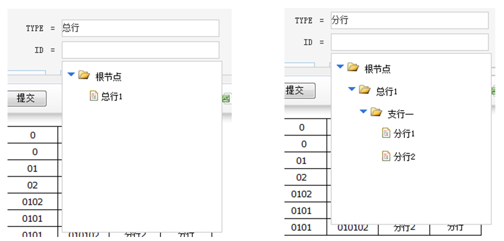Click the folder icon beside 总行1 in right tree
504x241 pixels.
click(x=364, y=90)
